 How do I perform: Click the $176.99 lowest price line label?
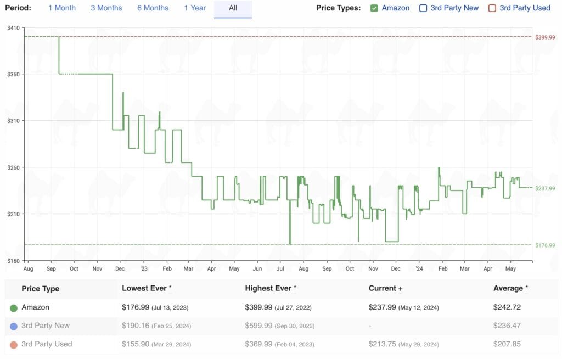tap(545, 245)
